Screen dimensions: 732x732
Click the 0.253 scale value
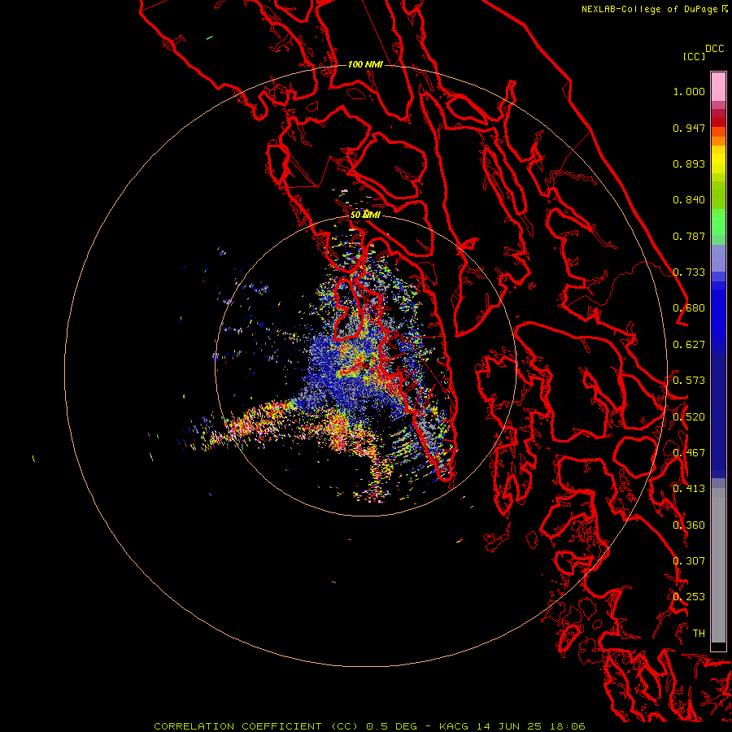point(689,597)
